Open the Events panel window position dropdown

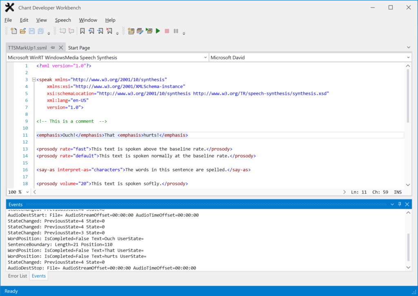pos(392,204)
